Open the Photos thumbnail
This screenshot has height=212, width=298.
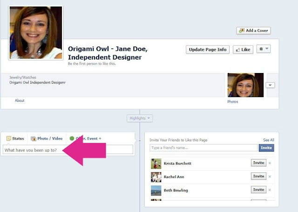click(x=245, y=85)
